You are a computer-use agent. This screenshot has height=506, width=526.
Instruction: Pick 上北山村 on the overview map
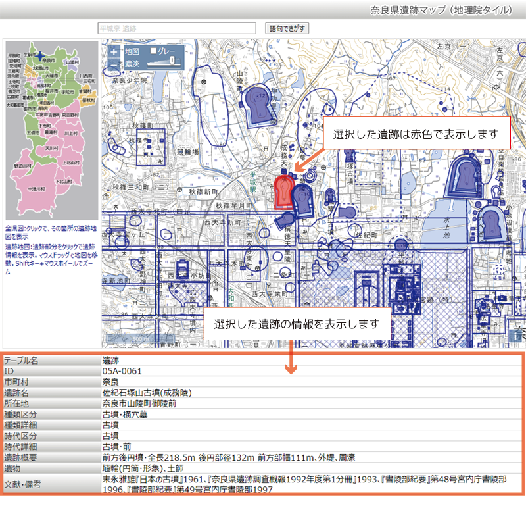(71, 163)
